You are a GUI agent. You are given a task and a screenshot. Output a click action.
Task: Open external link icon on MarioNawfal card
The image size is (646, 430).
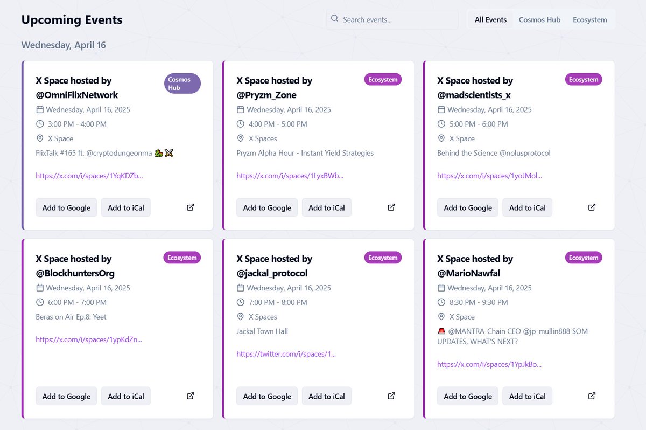coord(592,396)
